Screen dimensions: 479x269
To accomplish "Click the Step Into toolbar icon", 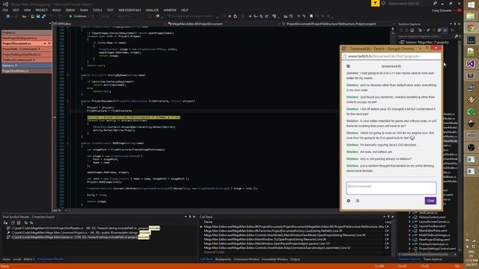I will click(x=255, y=16).
